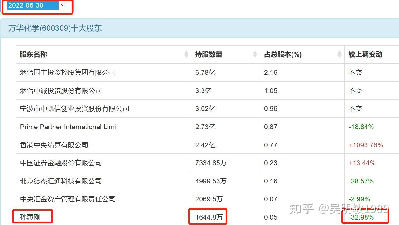Sort table by 占总股本(%) sort arrows
The image size is (399, 225).
pyautogui.click(x=339, y=54)
